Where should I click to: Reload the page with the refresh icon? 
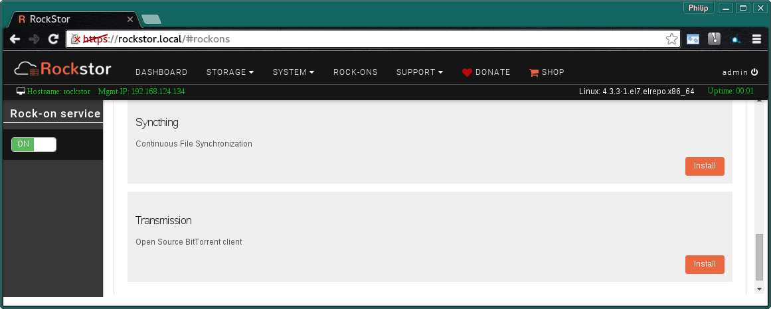click(x=53, y=39)
